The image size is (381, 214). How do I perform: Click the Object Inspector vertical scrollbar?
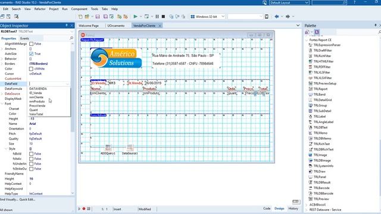pyautogui.click(x=73, y=91)
